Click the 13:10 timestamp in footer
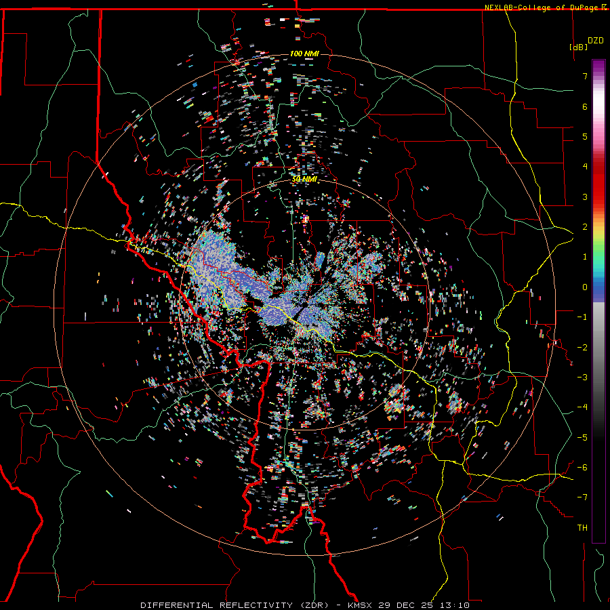Viewport: 610px width, 610px height. tap(454, 605)
